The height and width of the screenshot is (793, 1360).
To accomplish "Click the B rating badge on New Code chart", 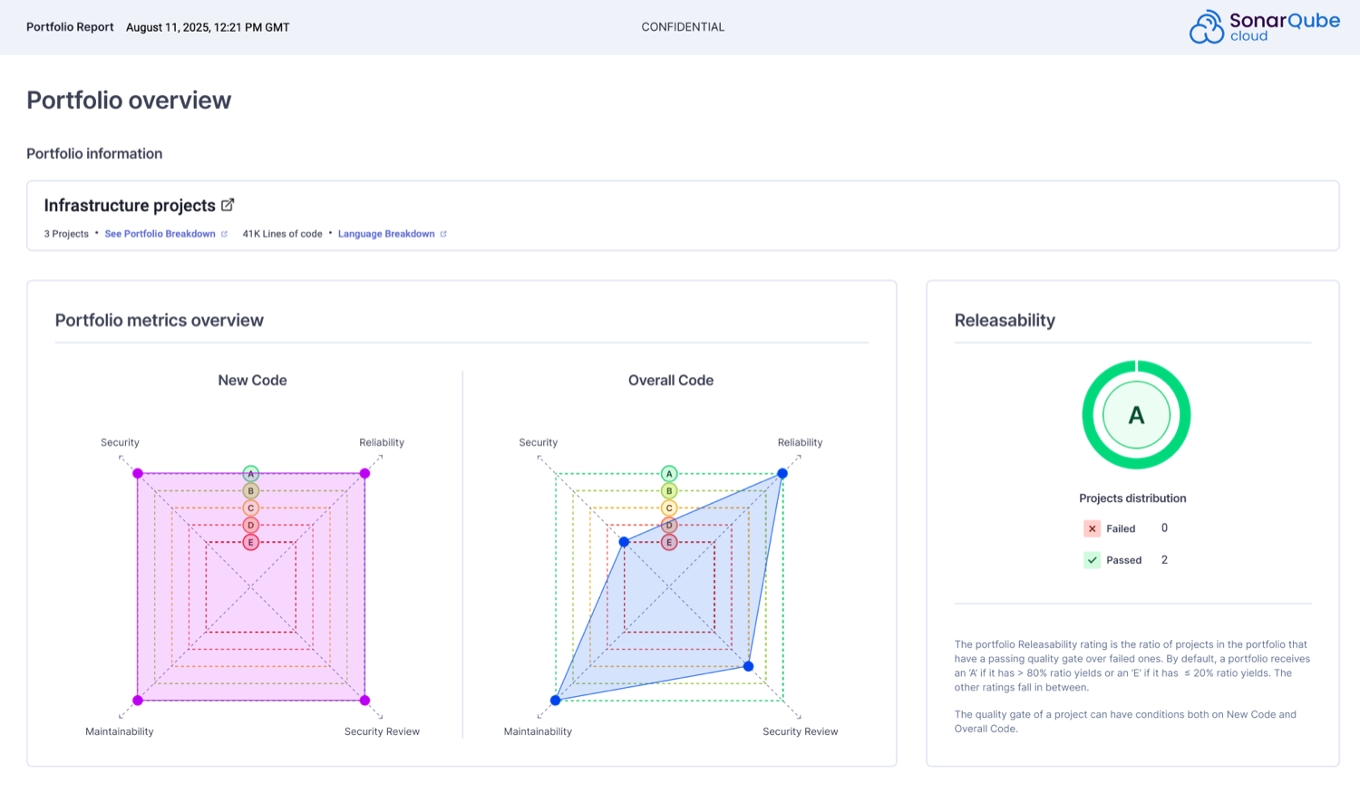I will (251, 489).
